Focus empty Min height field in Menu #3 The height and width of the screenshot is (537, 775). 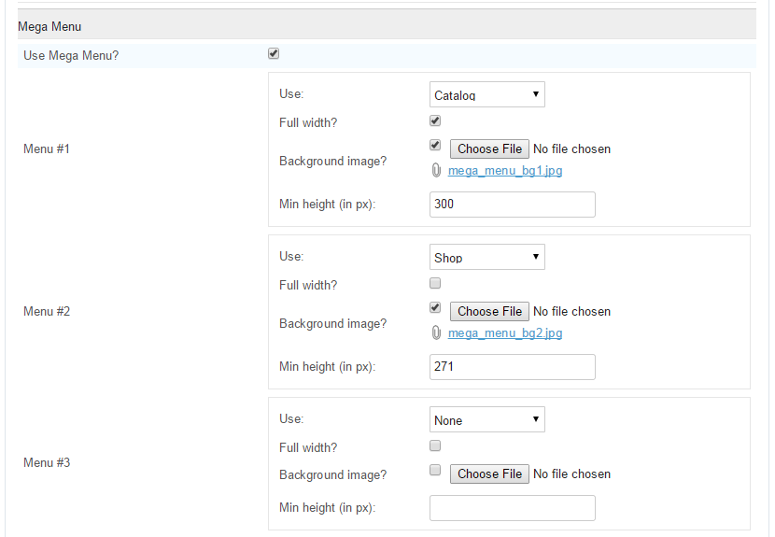(x=513, y=508)
